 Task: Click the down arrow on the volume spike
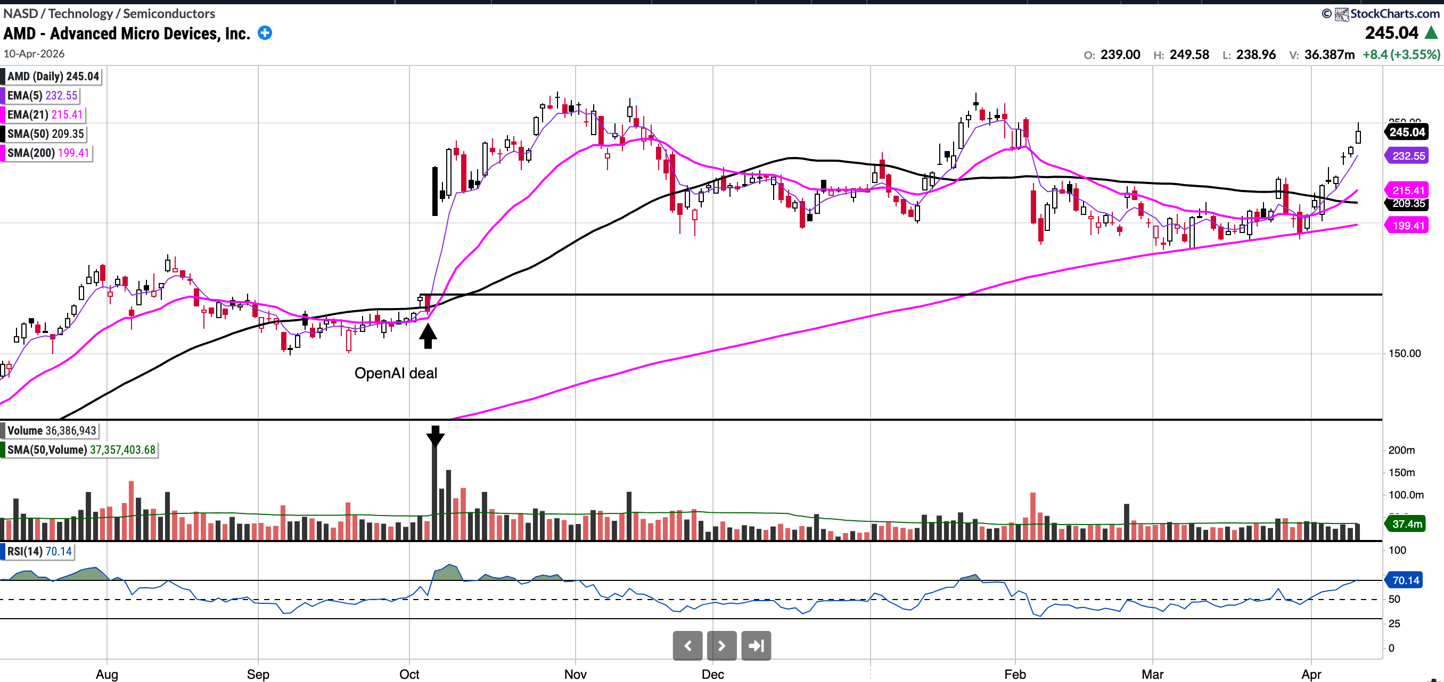[x=435, y=436]
